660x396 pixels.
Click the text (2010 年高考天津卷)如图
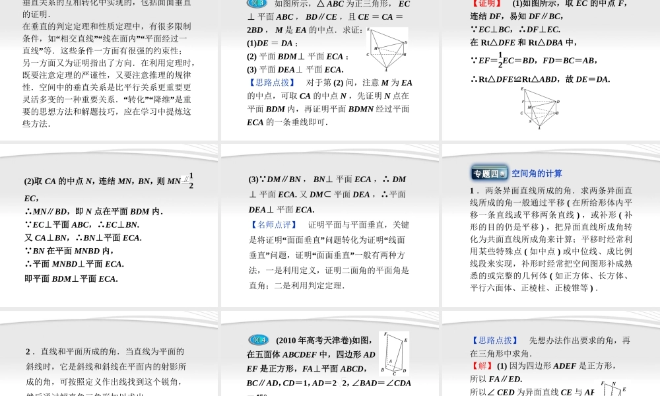click(x=325, y=340)
